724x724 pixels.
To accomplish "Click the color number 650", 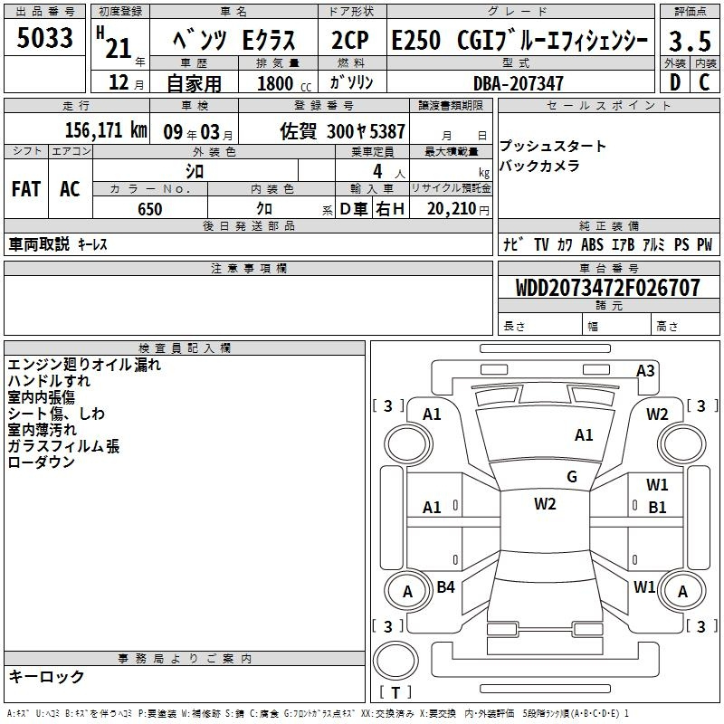I will pos(150,209).
